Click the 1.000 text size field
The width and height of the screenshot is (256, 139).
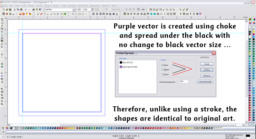(80, 10)
